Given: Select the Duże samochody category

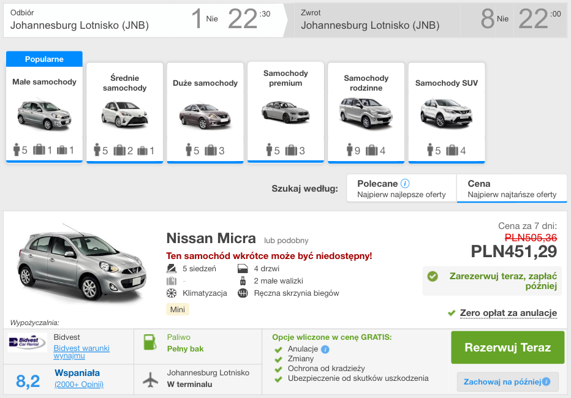Looking at the screenshot, I should tap(205, 113).
